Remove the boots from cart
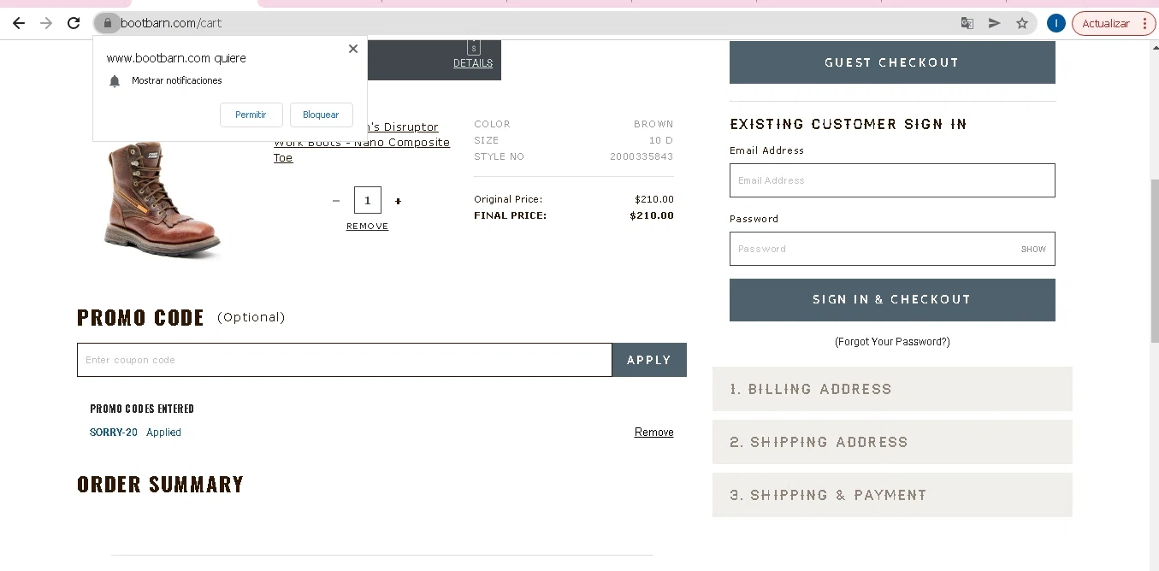This screenshot has height=571, width=1159. [x=367, y=227]
